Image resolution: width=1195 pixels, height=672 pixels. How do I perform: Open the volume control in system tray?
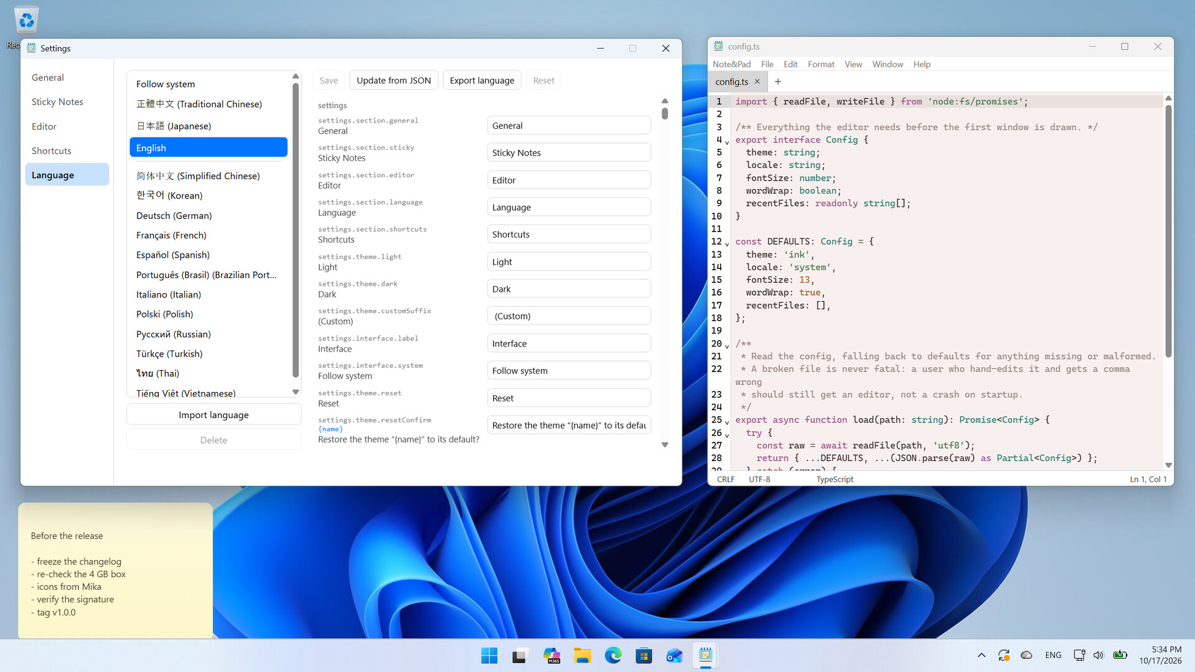tap(1099, 655)
